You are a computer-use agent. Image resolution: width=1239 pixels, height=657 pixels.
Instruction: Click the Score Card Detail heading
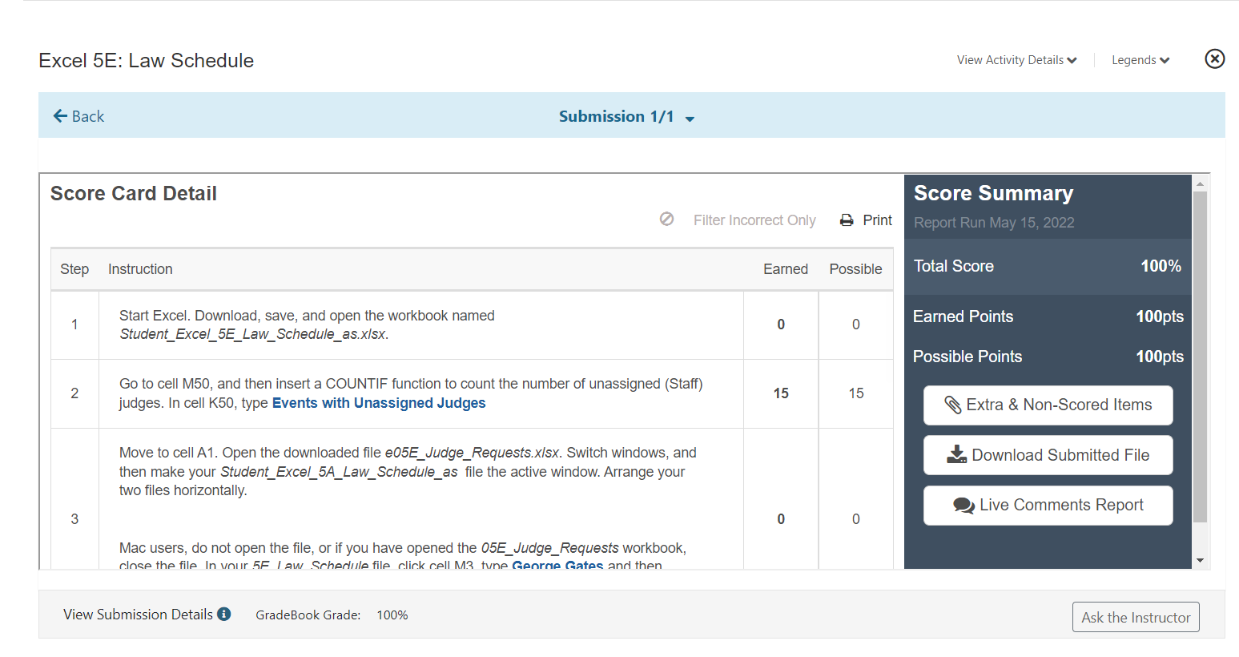point(134,193)
